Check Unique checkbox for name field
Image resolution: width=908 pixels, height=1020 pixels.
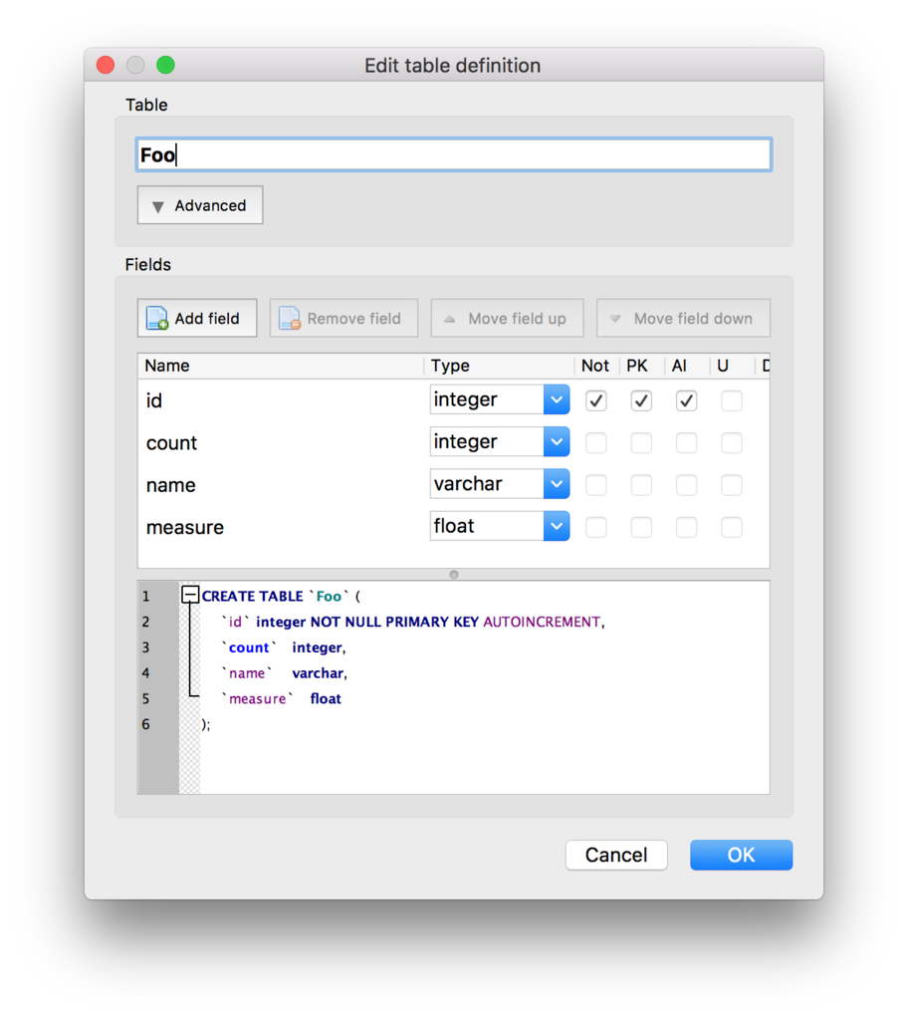click(x=732, y=485)
